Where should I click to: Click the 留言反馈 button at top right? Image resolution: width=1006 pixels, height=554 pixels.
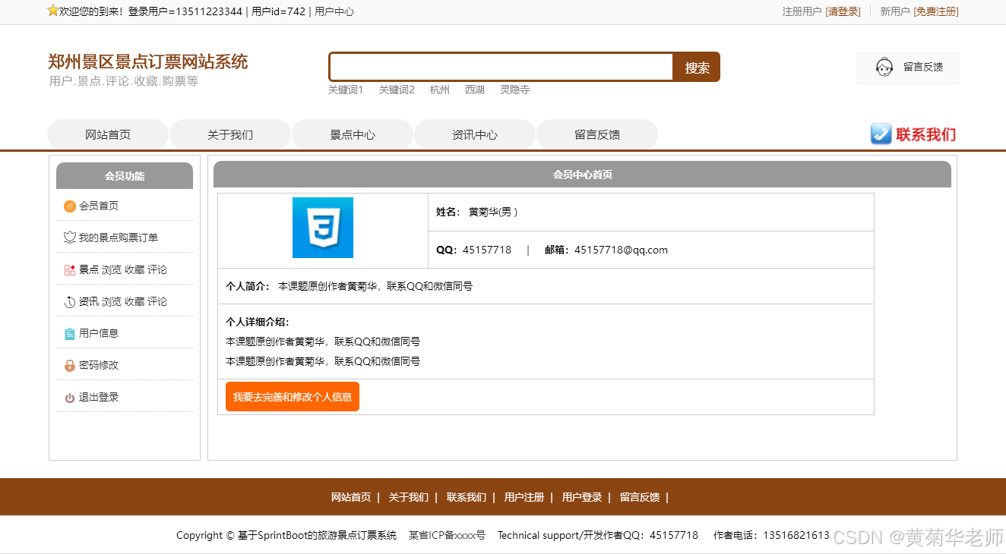coord(908,68)
